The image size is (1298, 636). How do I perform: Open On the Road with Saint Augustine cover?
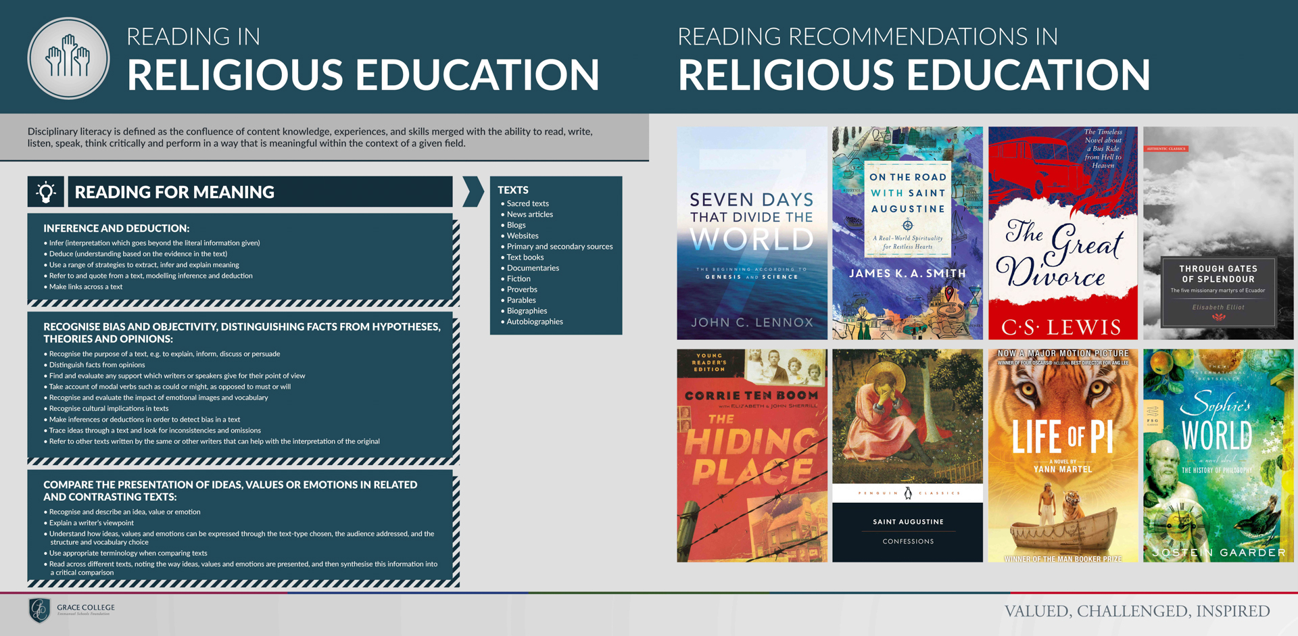point(907,233)
